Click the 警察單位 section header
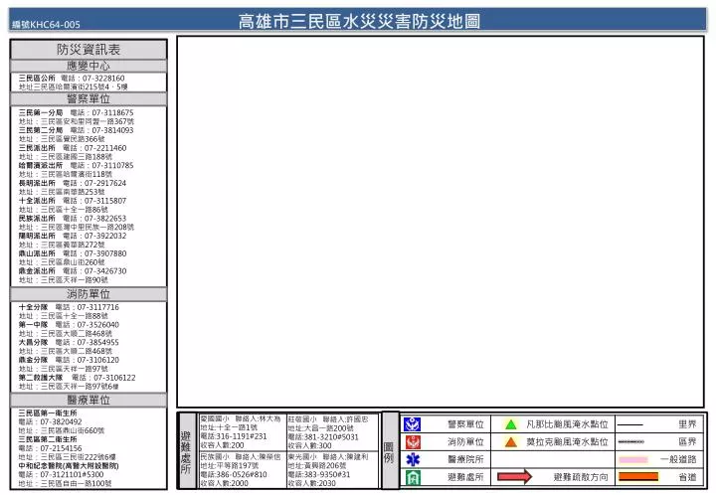The width and height of the screenshot is (716, 495). pyautogui.click(x=89, y=99)
